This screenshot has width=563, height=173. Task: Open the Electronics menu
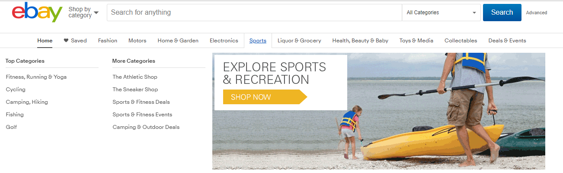point(224,41)
